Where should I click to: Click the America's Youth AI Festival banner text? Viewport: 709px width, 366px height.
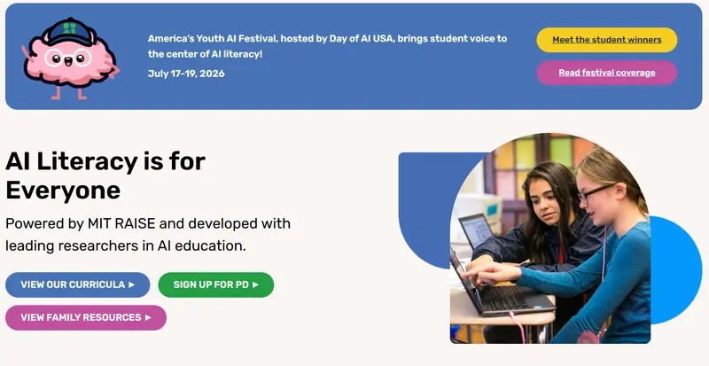click(x=327, y=46)
